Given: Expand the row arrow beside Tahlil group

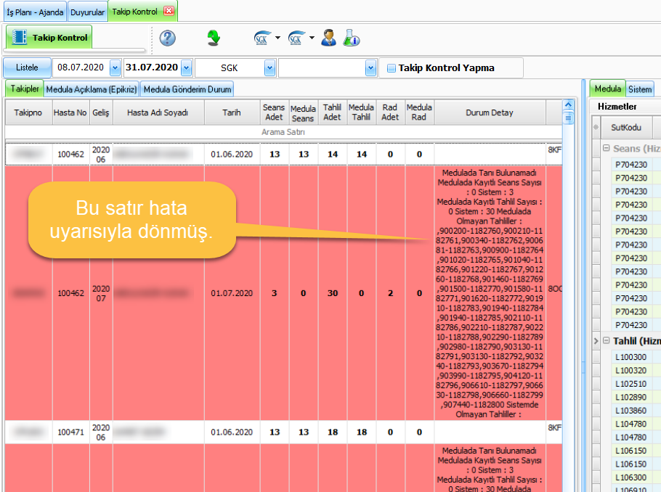Looking at the screenshot, I should point(596,341).
